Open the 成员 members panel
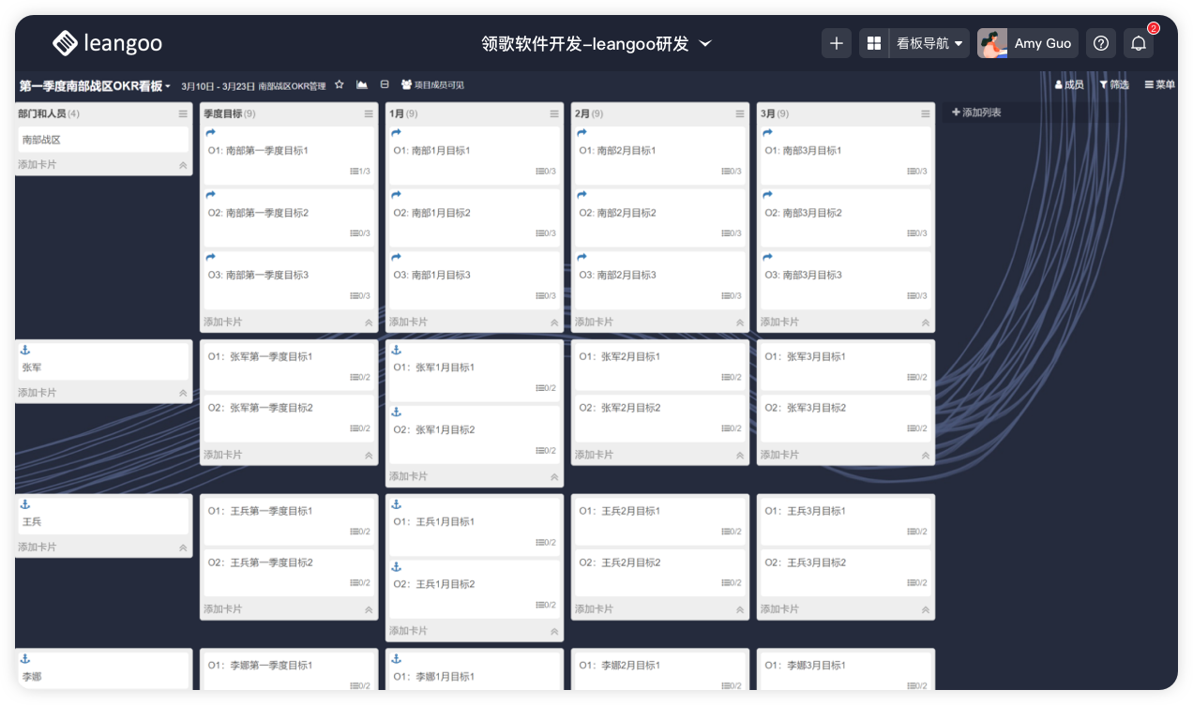Image resolution: width=1193 pixels, height=705 pixels. [1069, 85]
